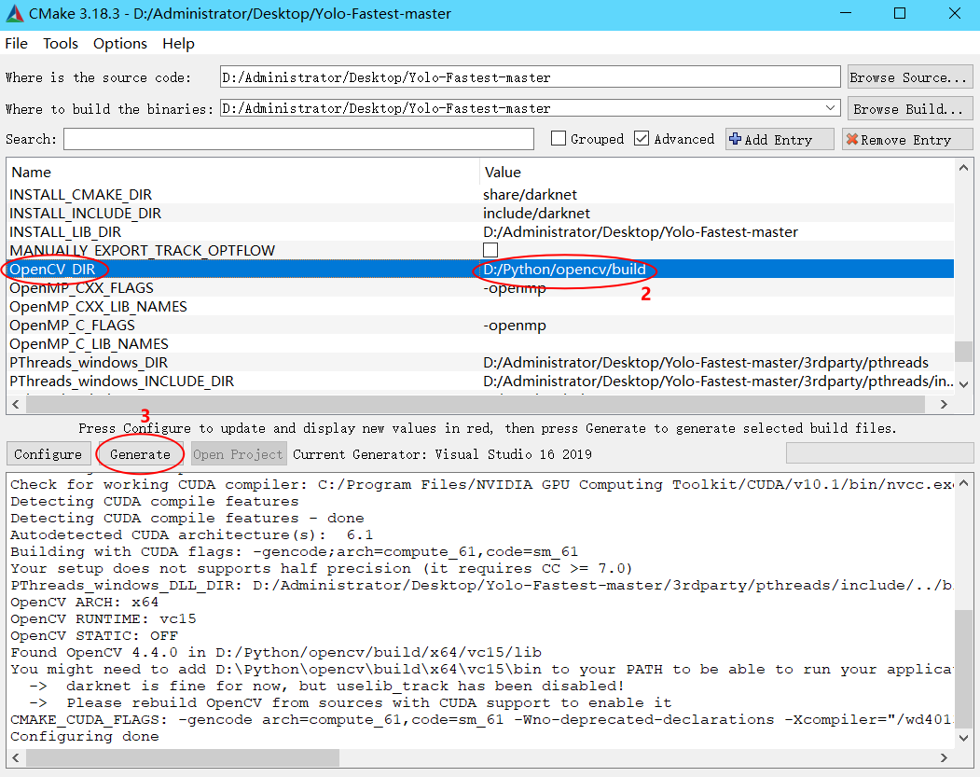
Task: Click the 'Autodetected CUDA architecture' log line
Action: [191, 535]
